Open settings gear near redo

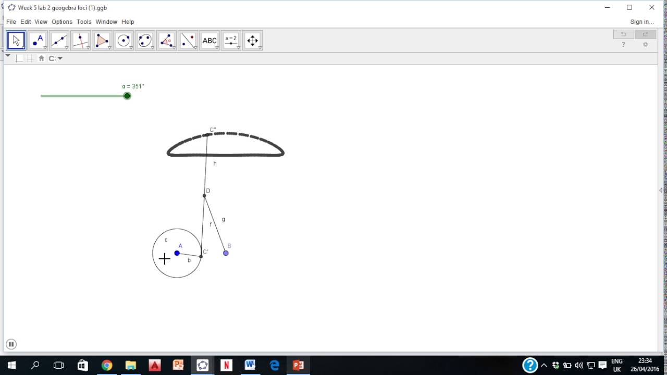tap(645, 45)
